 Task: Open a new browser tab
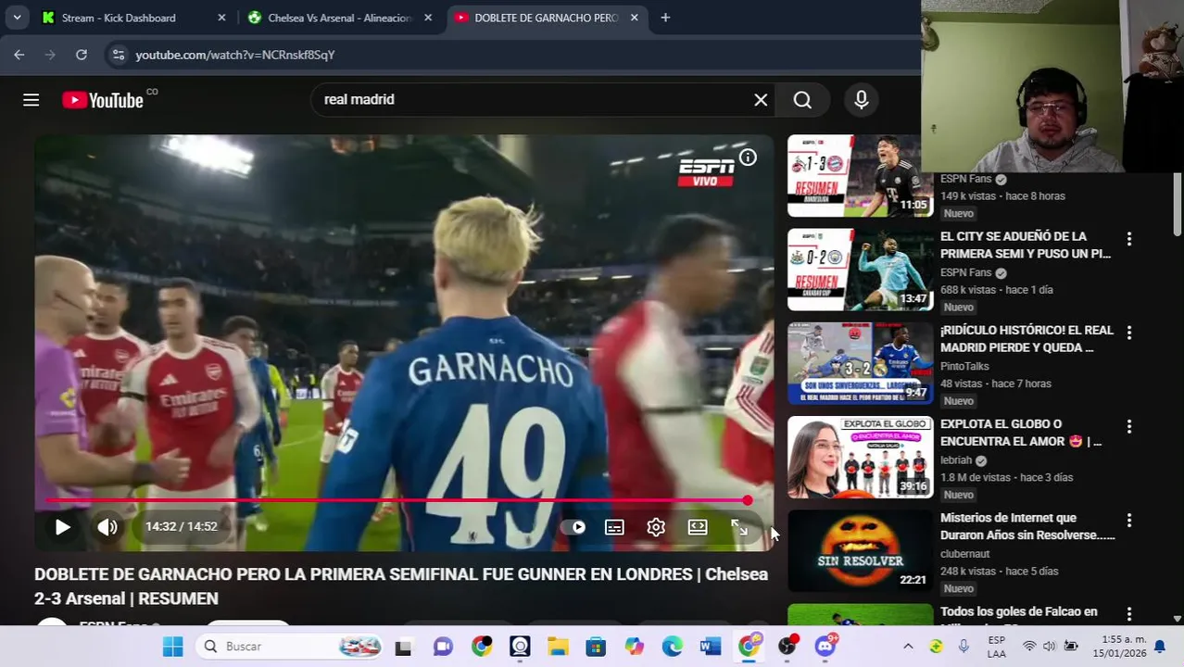point(665,18)
